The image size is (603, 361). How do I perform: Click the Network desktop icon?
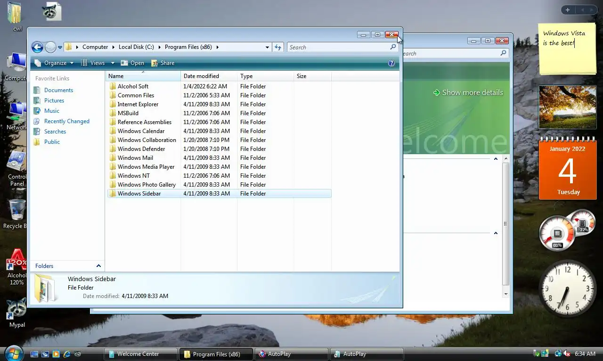point(17,113)
